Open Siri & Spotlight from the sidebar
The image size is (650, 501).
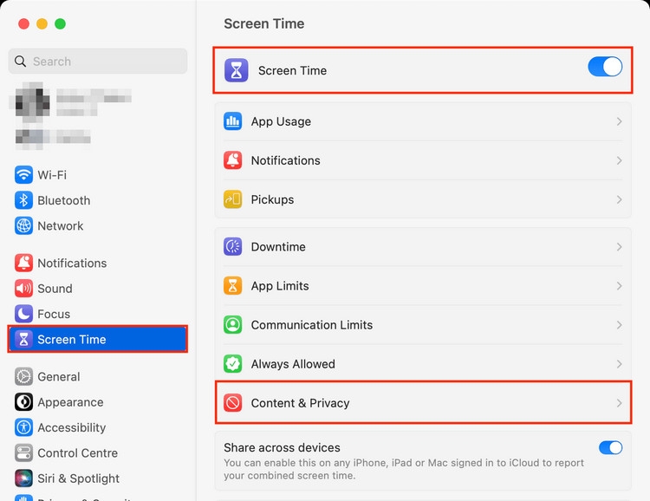pos(98,478)
